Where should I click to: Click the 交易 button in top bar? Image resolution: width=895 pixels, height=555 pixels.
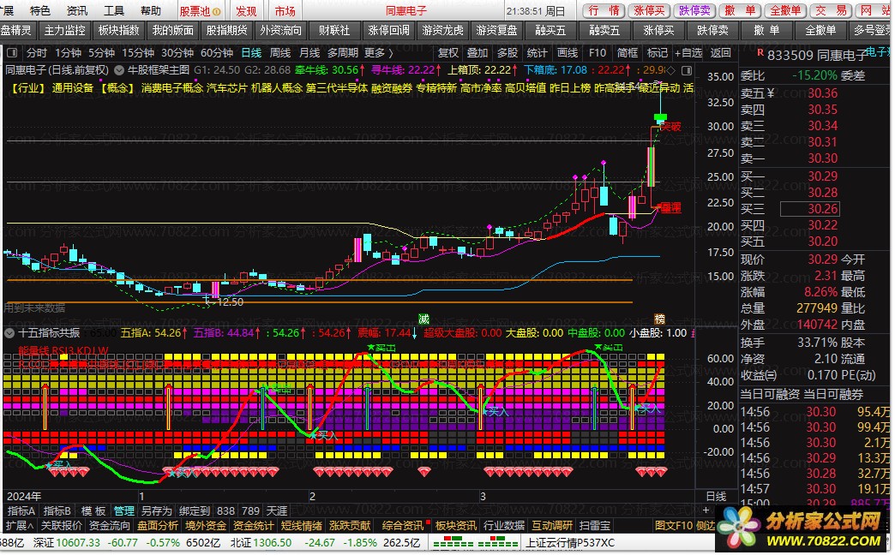[x=831, y=11]
